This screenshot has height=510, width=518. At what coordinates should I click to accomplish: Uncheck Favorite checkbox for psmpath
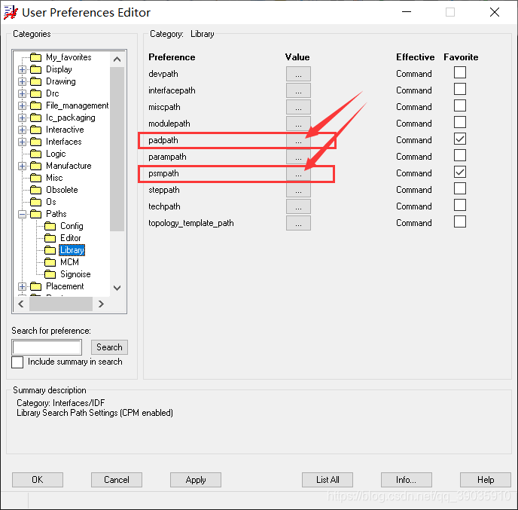(460, 172)
